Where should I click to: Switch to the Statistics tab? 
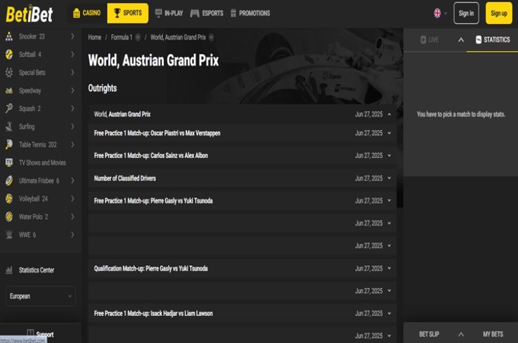492,40
